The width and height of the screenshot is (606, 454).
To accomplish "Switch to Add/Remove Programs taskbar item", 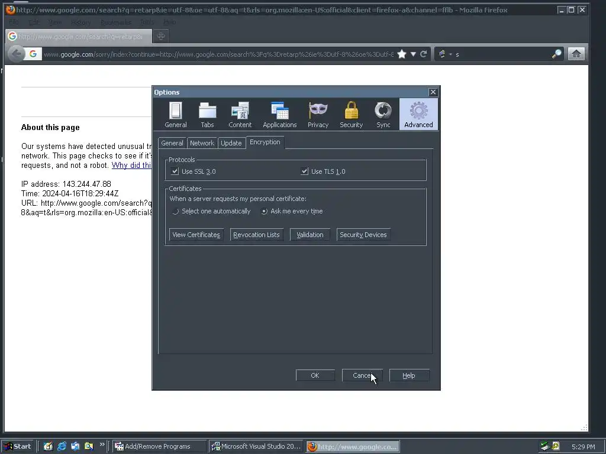I will click(x=159, y=446).
